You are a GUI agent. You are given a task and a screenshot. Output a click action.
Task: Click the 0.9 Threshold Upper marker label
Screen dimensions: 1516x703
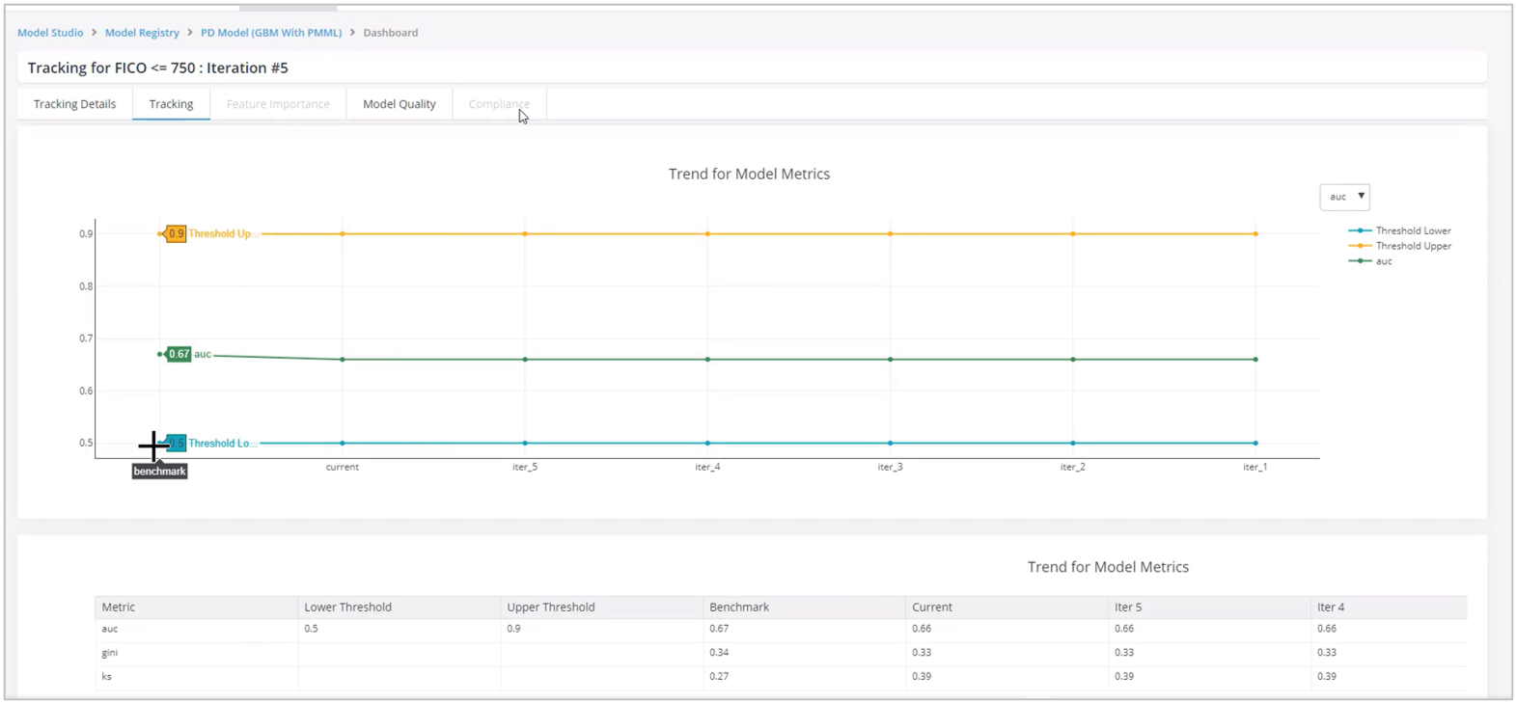click(176, 233)
